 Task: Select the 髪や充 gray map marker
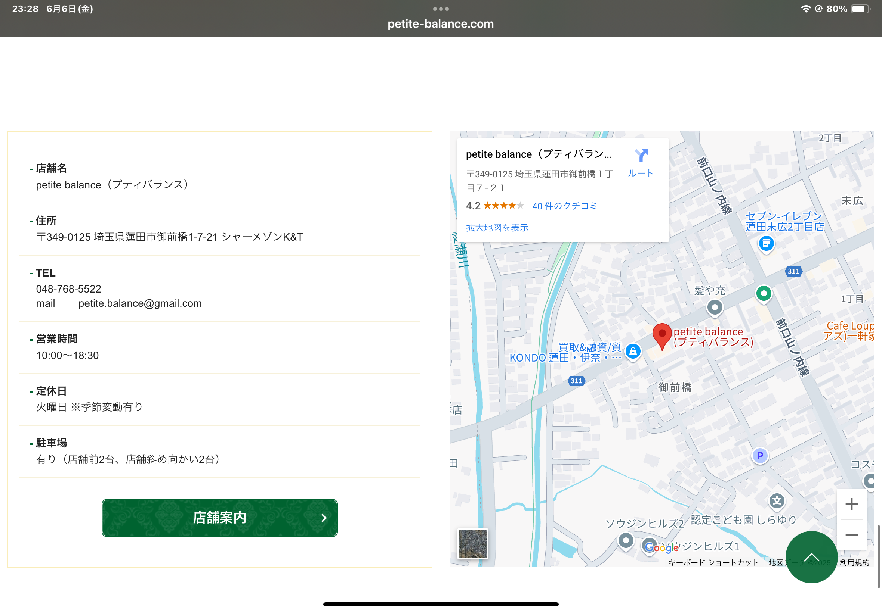[715, 307]
